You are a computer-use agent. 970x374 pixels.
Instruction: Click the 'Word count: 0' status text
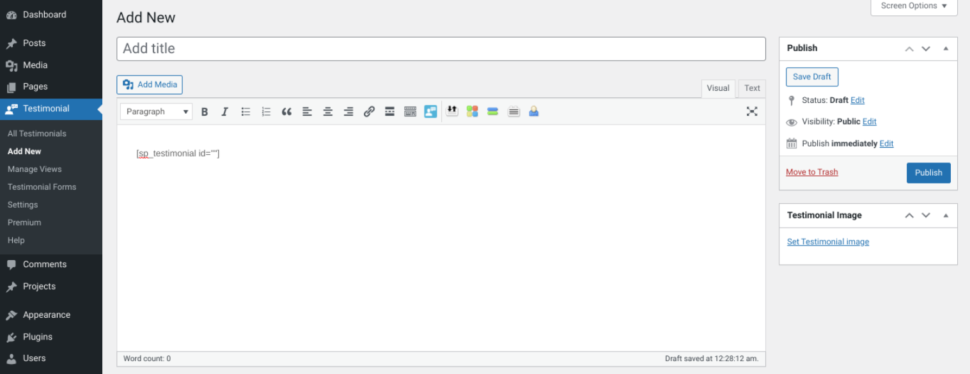click(x=147, y=359)
